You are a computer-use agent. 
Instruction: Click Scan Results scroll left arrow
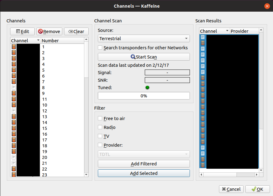tap(202, 175)
